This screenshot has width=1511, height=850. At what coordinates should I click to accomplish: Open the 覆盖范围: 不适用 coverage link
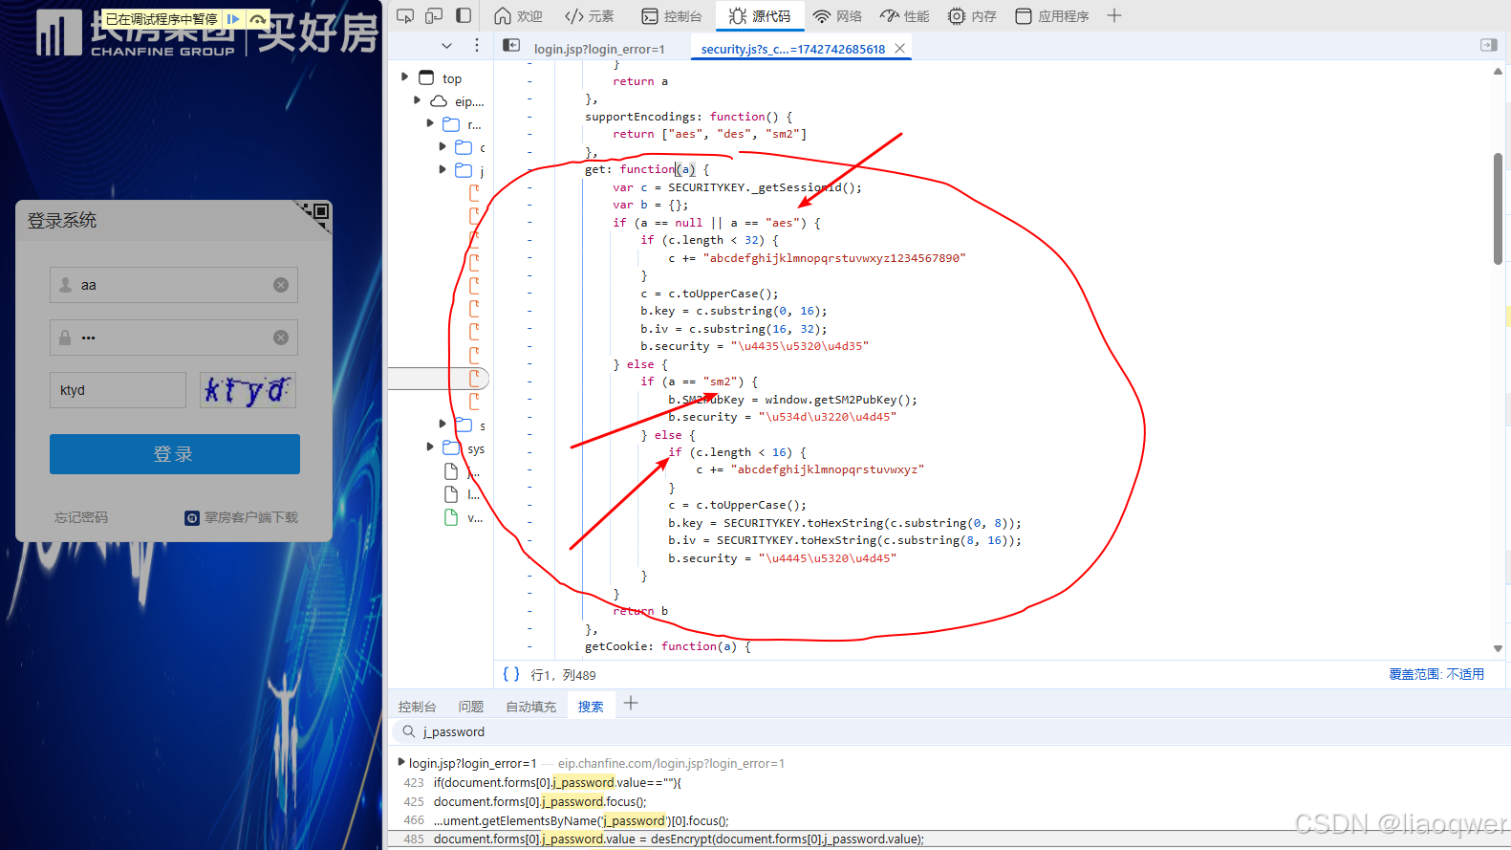(1436, 674)
